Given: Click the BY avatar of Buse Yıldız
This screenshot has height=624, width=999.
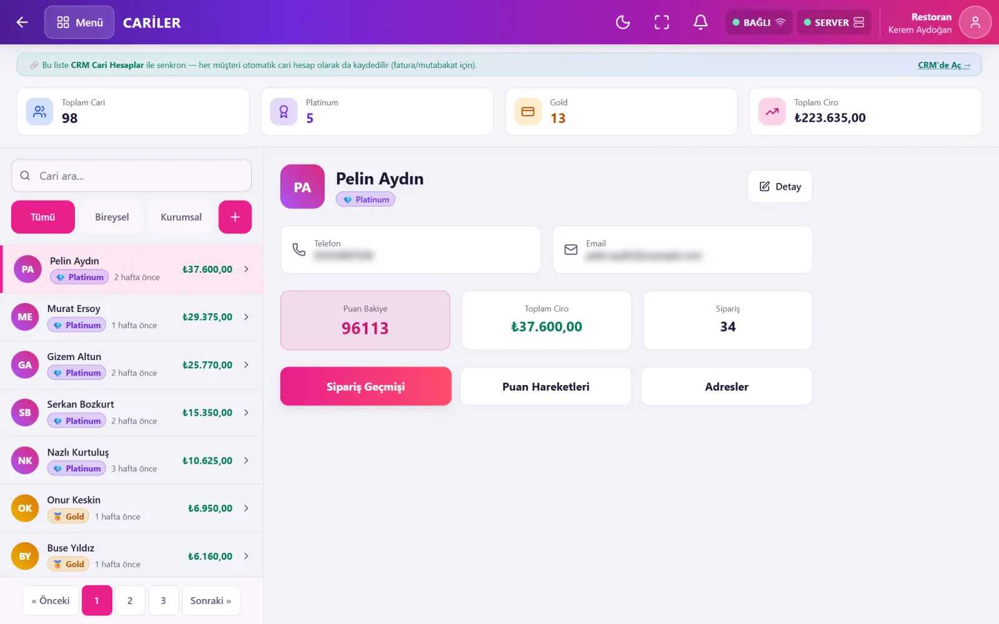Looking at the screenshot, I should coord(25,556).
